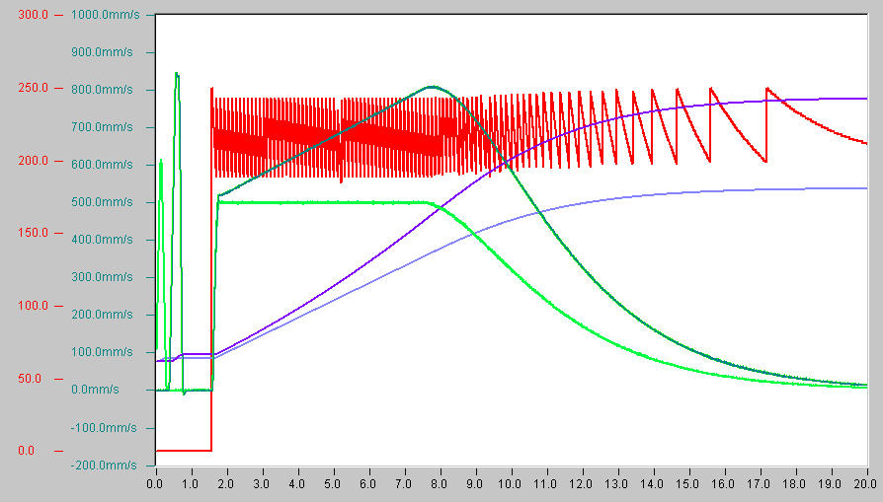Screen dimensions: 883x502
Task: Click the red 150.0 axis value
Action: 34,234
